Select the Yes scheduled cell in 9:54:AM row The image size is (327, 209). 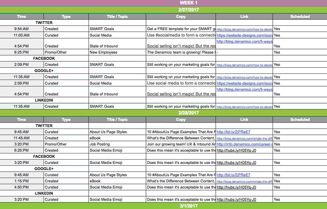click(x=300, y=29)
